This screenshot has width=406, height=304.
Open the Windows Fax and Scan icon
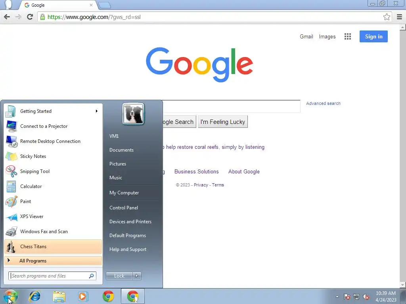pos(11,232)
